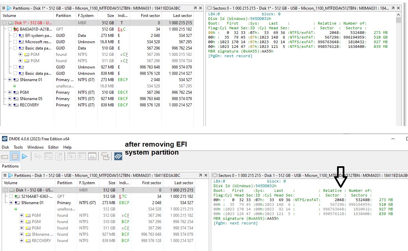Select found $Noname 927 MB row in Disk 1 panel
The image size is (408, 251).
(x=99, y=234)
